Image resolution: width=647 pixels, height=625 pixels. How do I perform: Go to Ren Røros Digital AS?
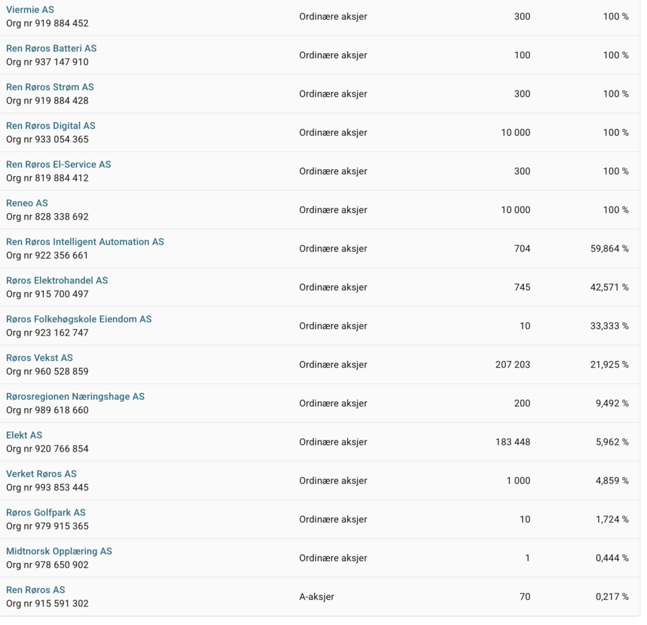51,126
